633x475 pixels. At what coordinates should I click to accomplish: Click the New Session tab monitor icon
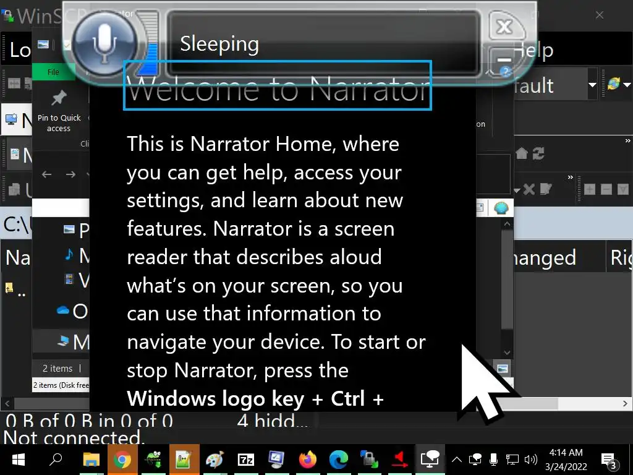tap(11, 119)
